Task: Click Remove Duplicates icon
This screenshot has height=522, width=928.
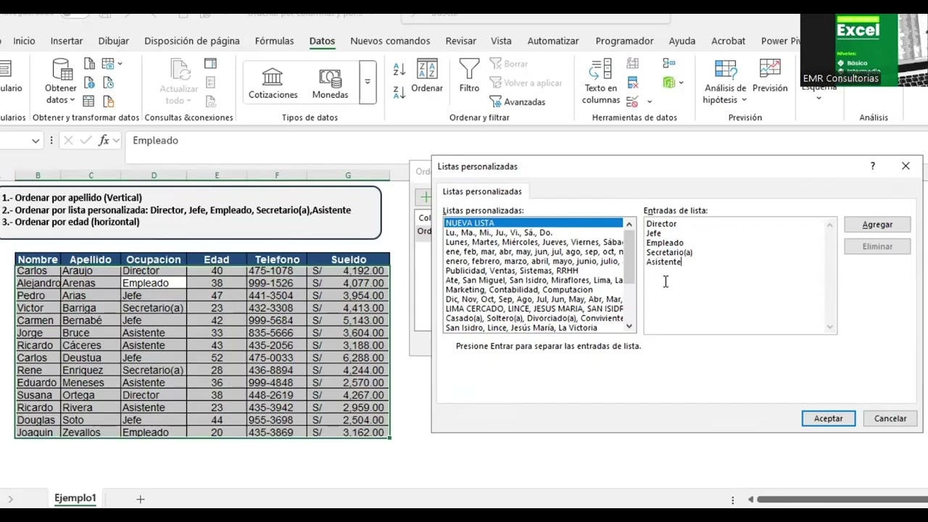Action: 633,83
